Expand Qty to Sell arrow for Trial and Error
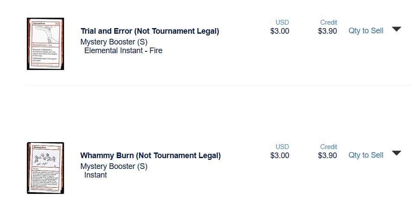412x200 pixels. pyautogui.click(x=396, y=29)
